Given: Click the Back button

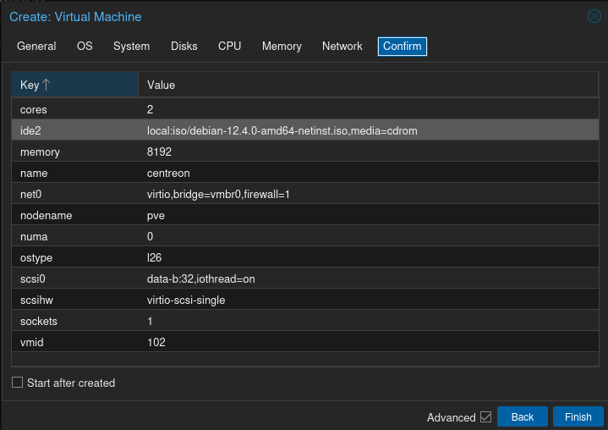Looking at the screenshot, I should [x=522, y=417].
